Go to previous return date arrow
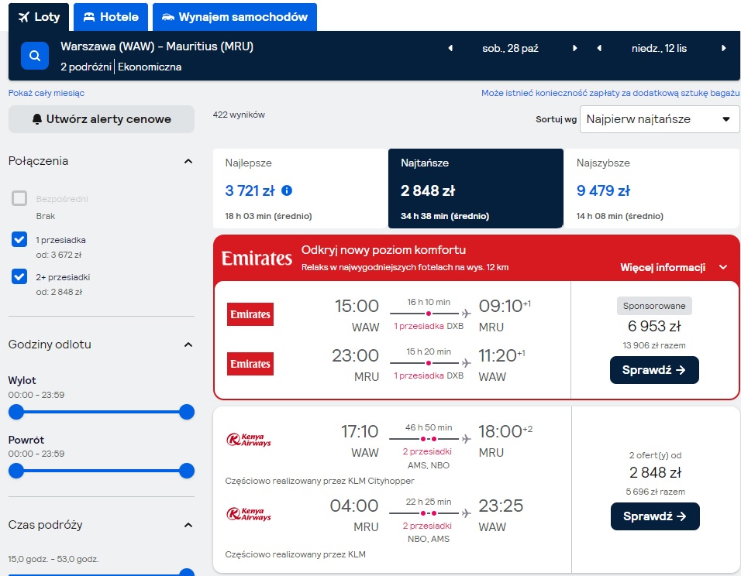This screenshot has height=576, width=741. [599, 48]
